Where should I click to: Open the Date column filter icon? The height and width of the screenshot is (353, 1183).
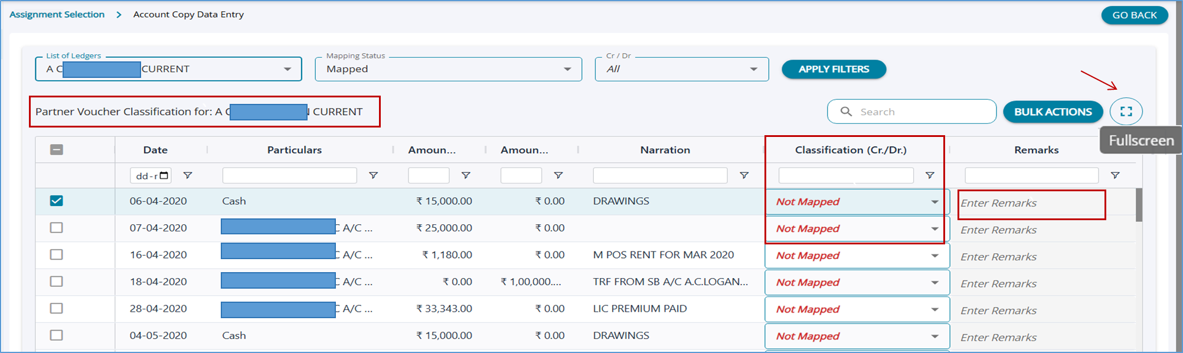pyautogui.click(x=188, y=175)
